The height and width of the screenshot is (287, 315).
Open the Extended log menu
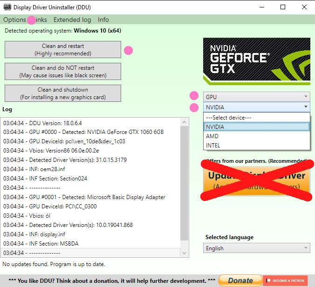72,20
